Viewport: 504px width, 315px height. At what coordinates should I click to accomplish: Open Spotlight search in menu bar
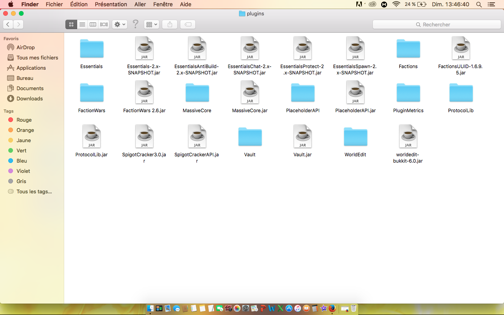coord(479,4)
